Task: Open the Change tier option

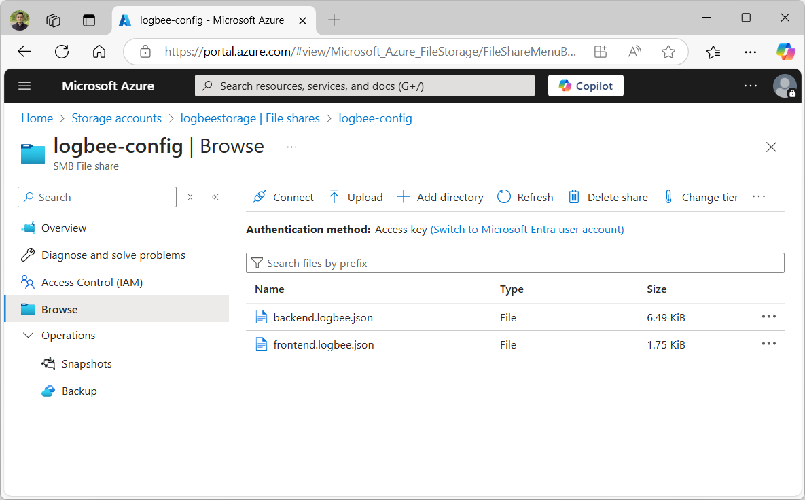Action: 700,197
